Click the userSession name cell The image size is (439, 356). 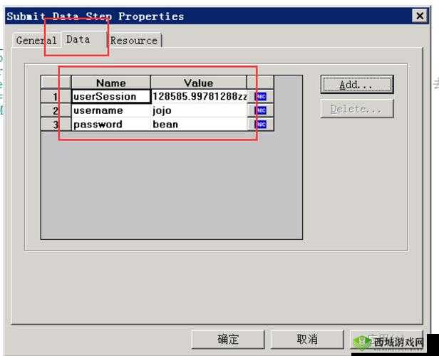[110, 96]
